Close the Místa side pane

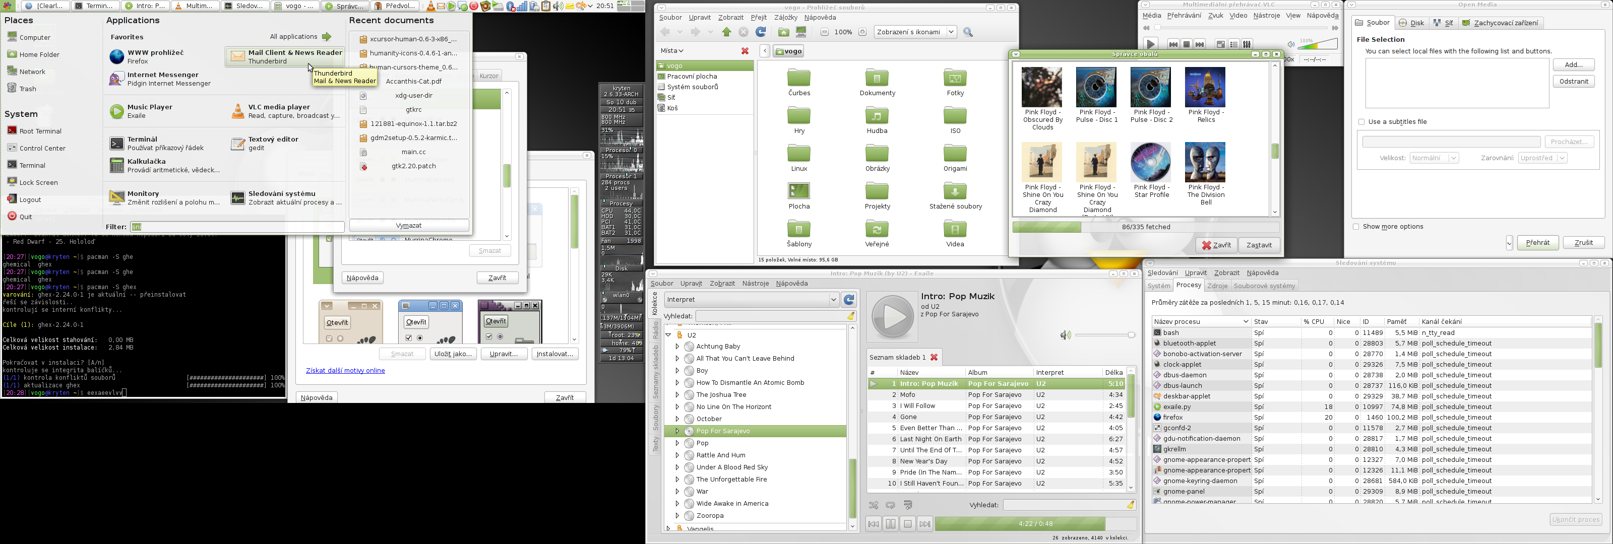click(745, 51)
